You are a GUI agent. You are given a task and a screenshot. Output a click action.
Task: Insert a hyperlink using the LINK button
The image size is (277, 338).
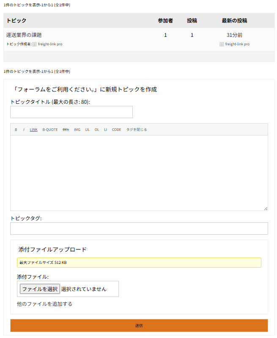[x=33, y=130]
